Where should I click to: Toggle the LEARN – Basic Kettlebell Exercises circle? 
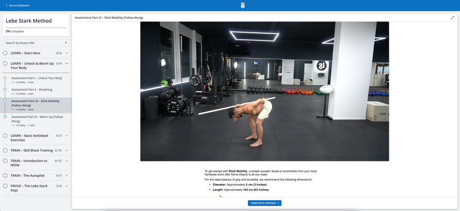[5, 136]
